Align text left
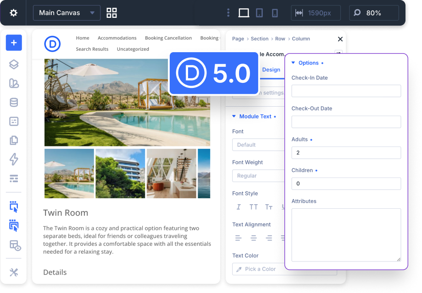 [238, 238]
